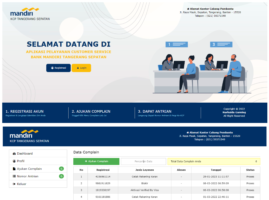Click date 06-03-2022 06:58:08
This screenshot has width=269, height=200.
click(x=216, y=190)
